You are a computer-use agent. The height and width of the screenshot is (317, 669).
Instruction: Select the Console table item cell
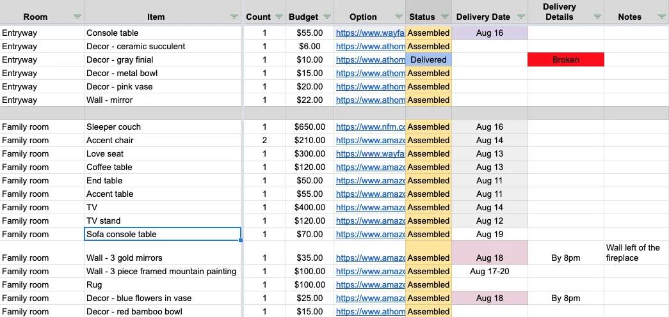pos(163,33)
